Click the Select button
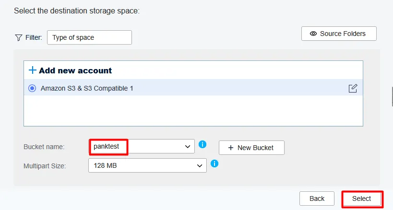393x210 pixels. click(x=361, y=198)
